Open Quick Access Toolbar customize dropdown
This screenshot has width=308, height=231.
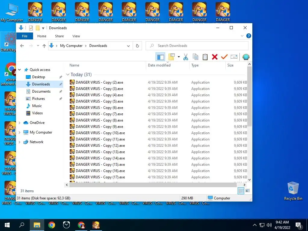(43, 28)
